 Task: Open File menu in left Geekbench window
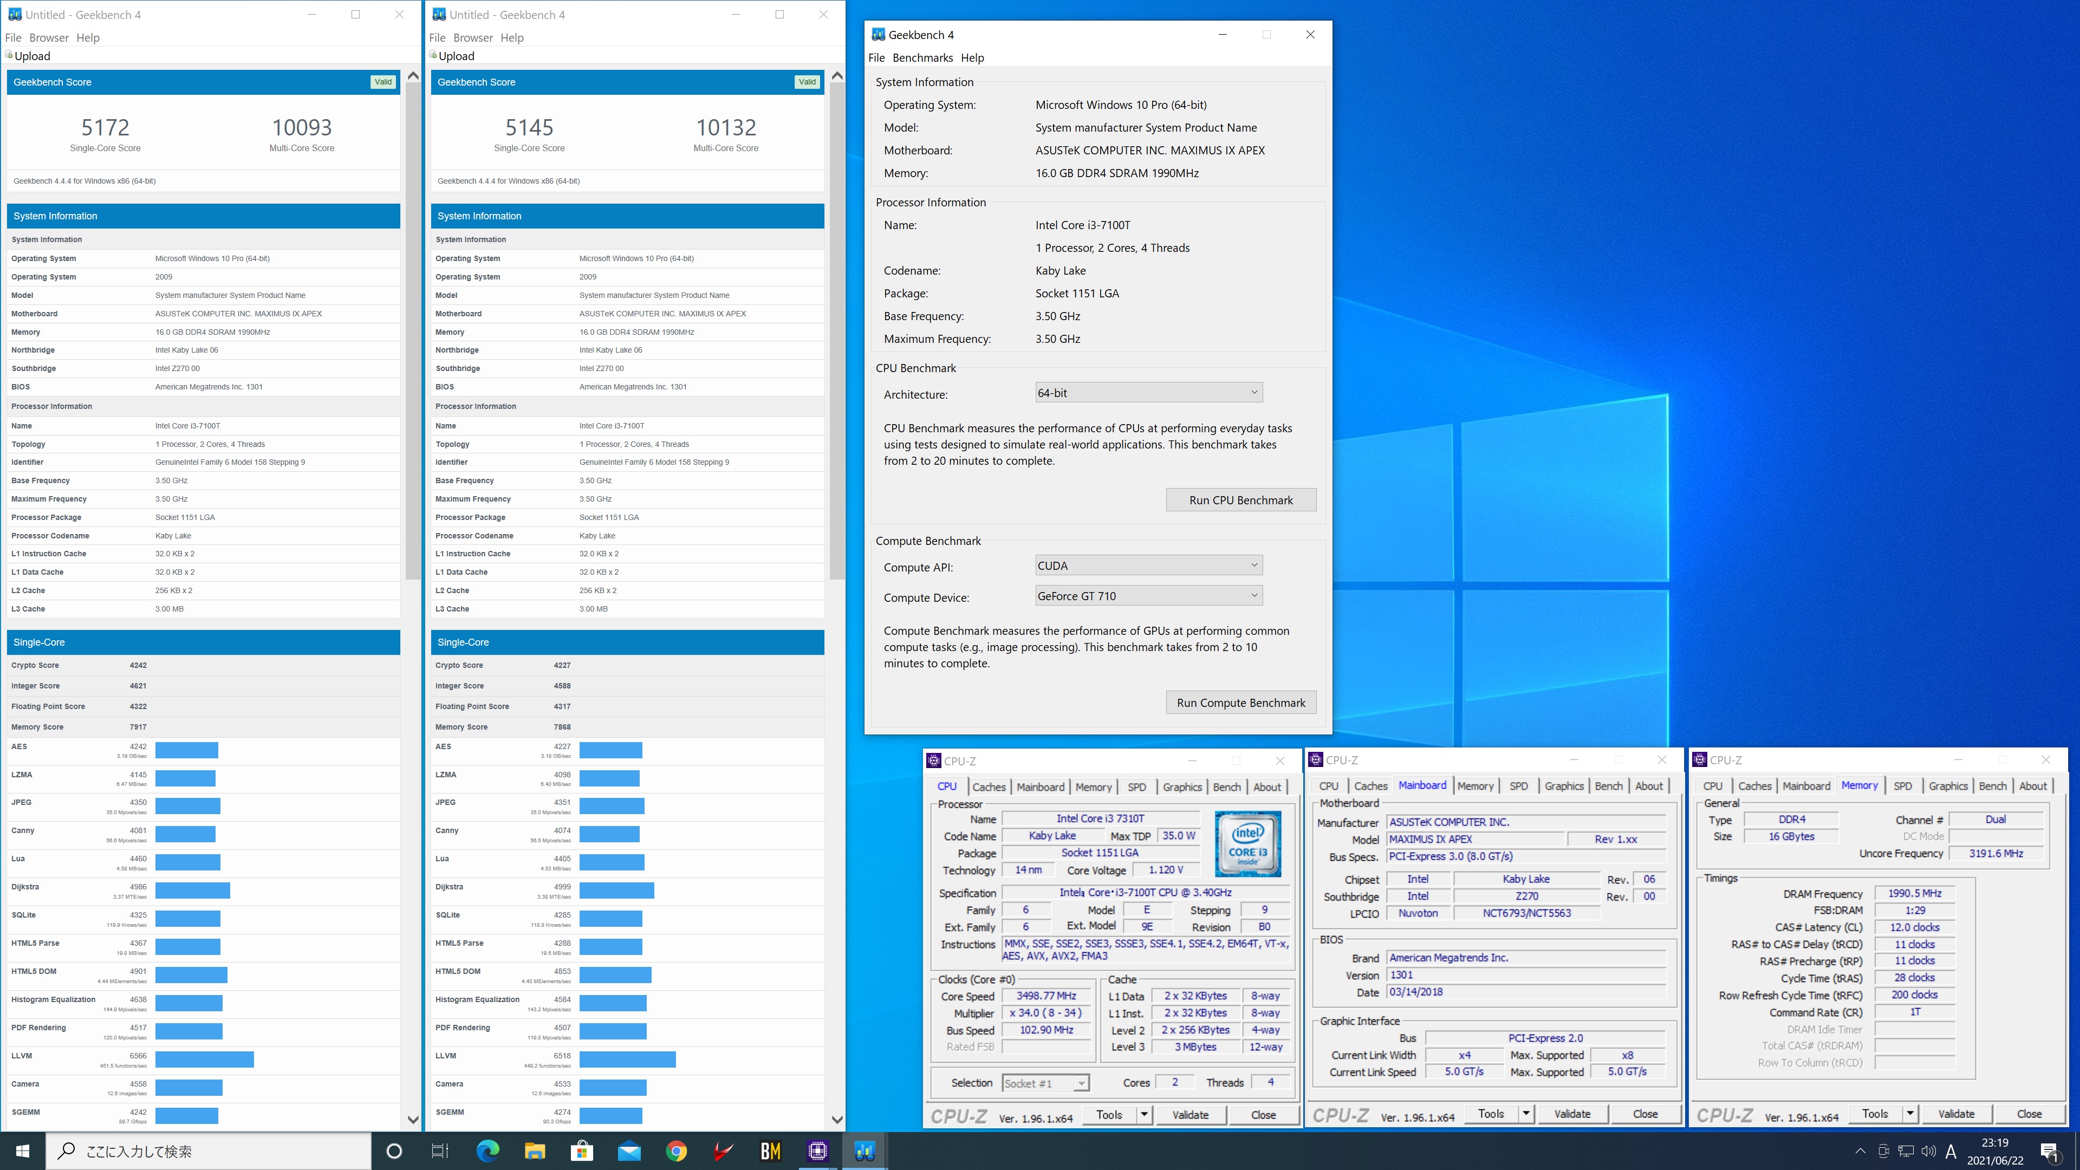(x=14, y=37)
